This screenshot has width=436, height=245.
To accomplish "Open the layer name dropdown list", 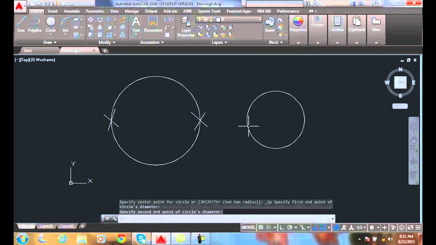I will point(260,20).
